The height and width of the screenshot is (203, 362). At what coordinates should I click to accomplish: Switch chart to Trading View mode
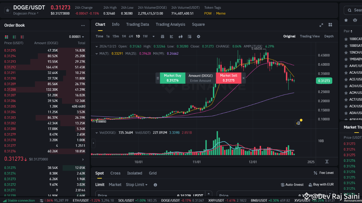(x=310, y=36)
